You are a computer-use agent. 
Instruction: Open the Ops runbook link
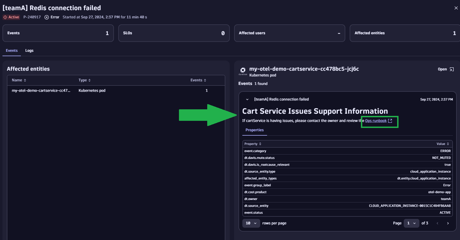376,121
